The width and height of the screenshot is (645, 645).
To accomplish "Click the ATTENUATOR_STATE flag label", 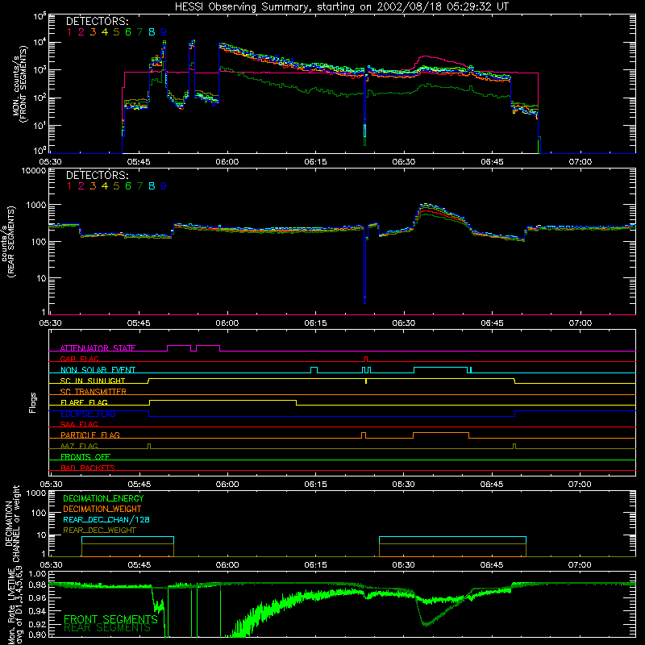I will (x=98, y=348).
